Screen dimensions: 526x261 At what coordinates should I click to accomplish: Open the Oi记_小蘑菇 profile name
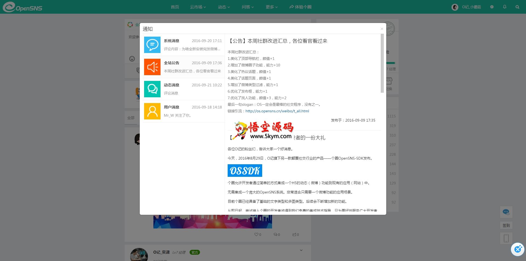click(471, 7)
